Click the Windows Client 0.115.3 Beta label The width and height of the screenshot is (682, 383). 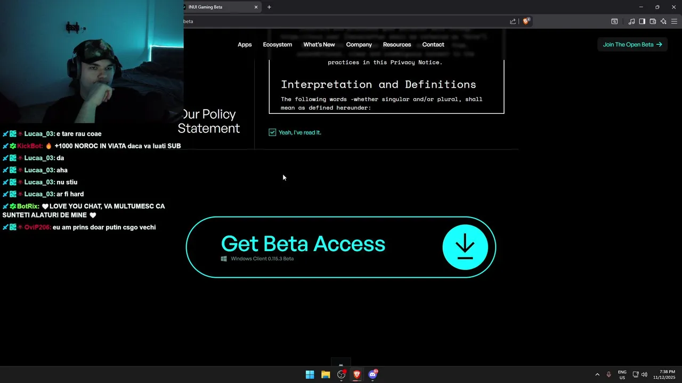tap(262, 259)
